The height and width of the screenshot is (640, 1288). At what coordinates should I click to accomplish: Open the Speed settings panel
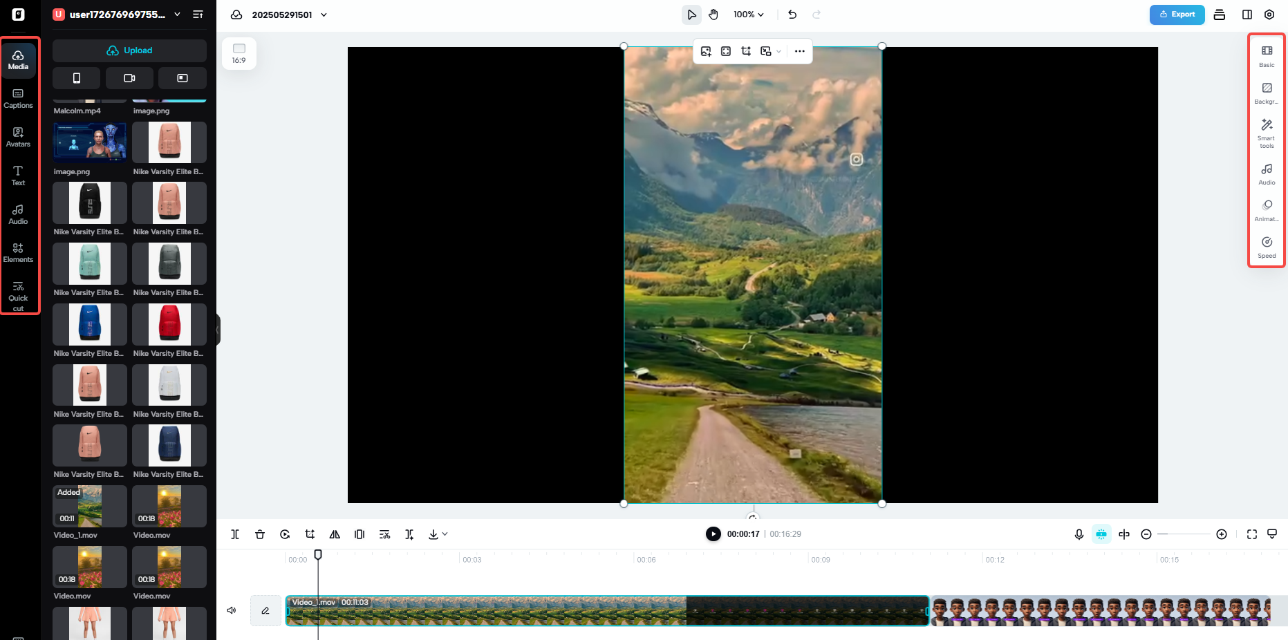[1266, 247]
